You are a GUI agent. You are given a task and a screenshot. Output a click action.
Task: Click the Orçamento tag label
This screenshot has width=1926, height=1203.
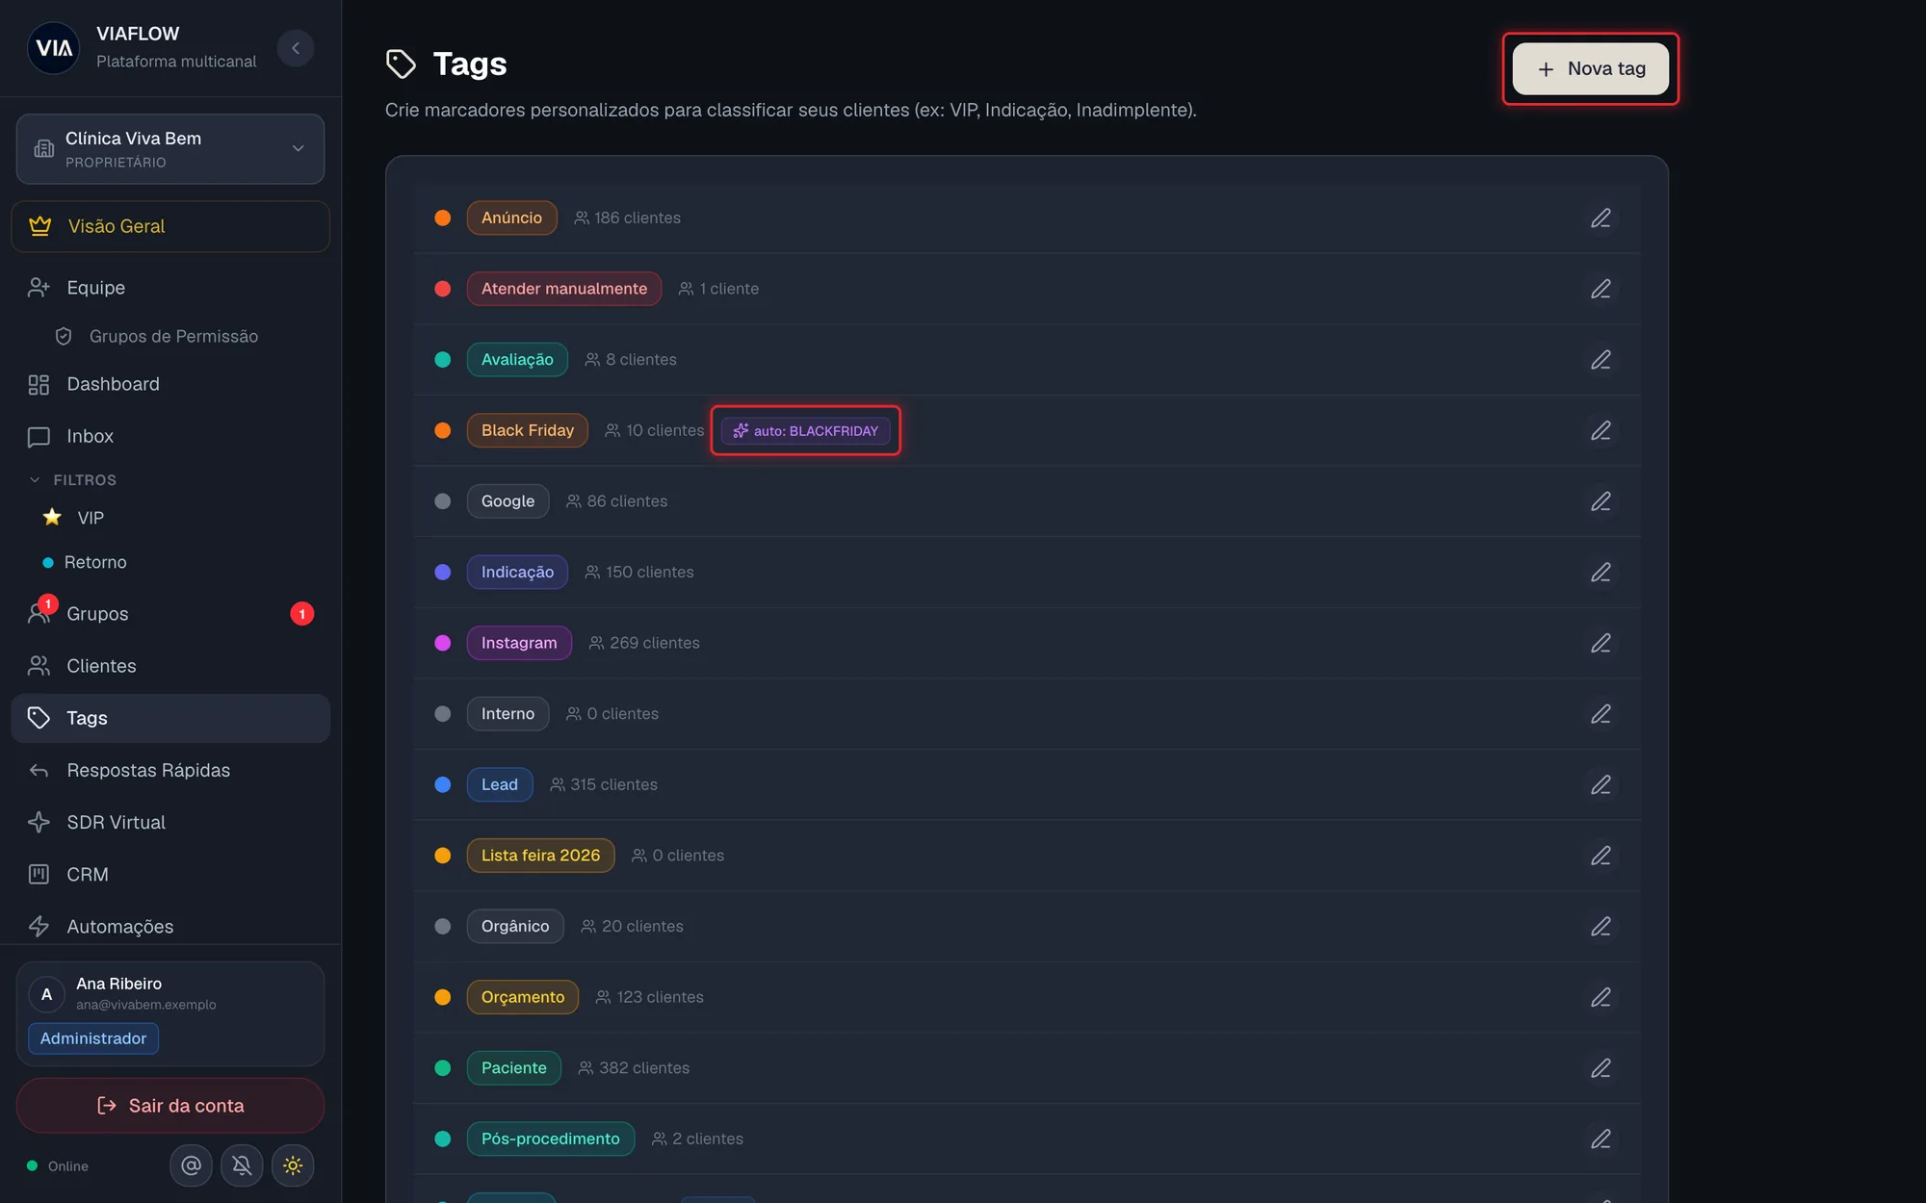click(523, 997)
